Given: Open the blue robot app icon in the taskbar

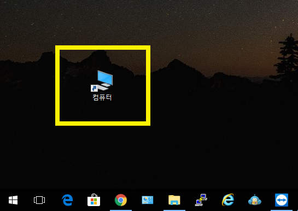Looking at the screenshot, I should click(x=255, y=200).
